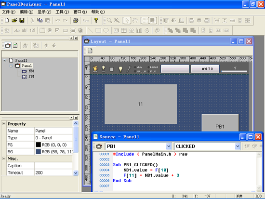Select the ellipse drawing tool
Viewport: 265px width, 199px height.
[x=106, y=30]
